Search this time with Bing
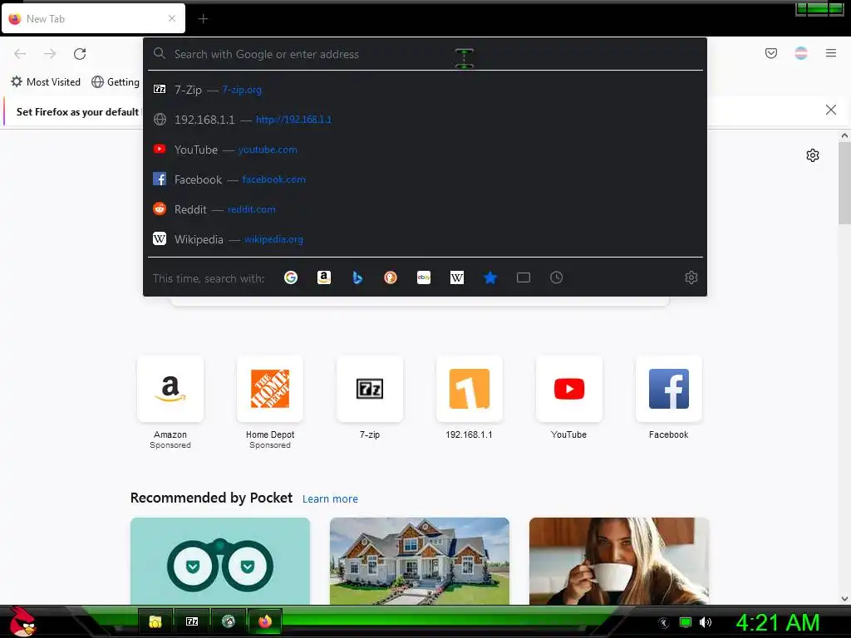851x638 pixels. tap(357, 277)
